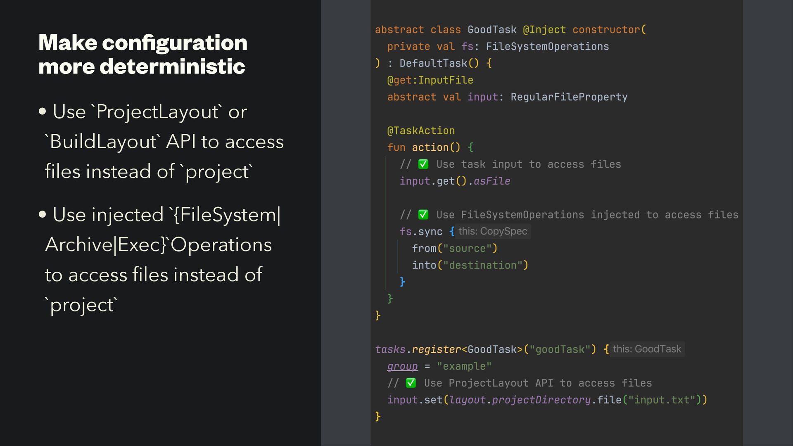Click the bullet 'Use injected `{FileSystem|Archive|Exec}`Operations'
The width and height of the screenshot is (793, 446).
(160, 260)
